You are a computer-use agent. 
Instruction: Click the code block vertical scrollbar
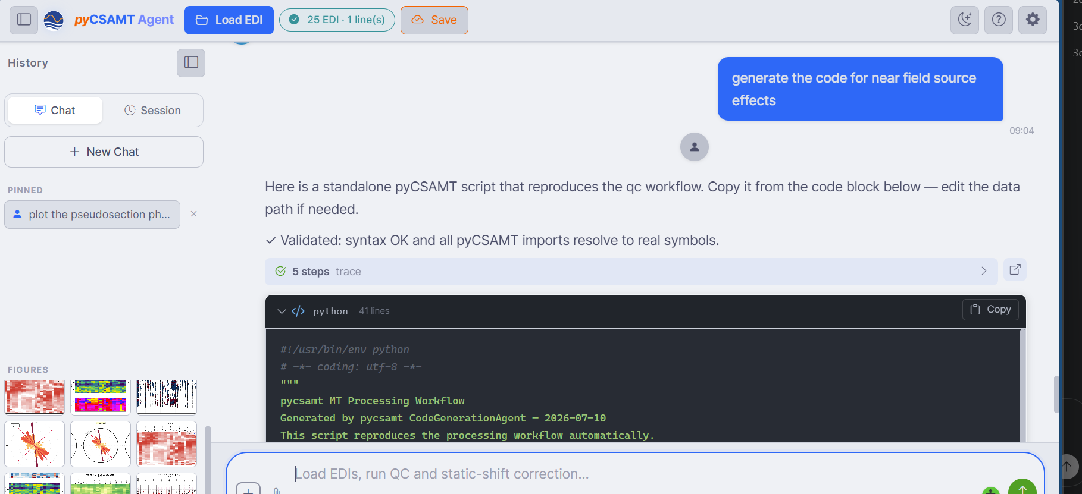[x=1022, y=385]
